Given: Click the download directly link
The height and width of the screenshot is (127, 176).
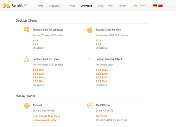Looking at the screenshot, I should coord(45,120).
